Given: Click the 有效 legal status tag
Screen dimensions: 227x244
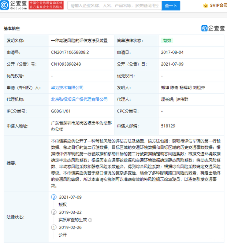Looking at the screenshot, I should (x=167, y=41).
